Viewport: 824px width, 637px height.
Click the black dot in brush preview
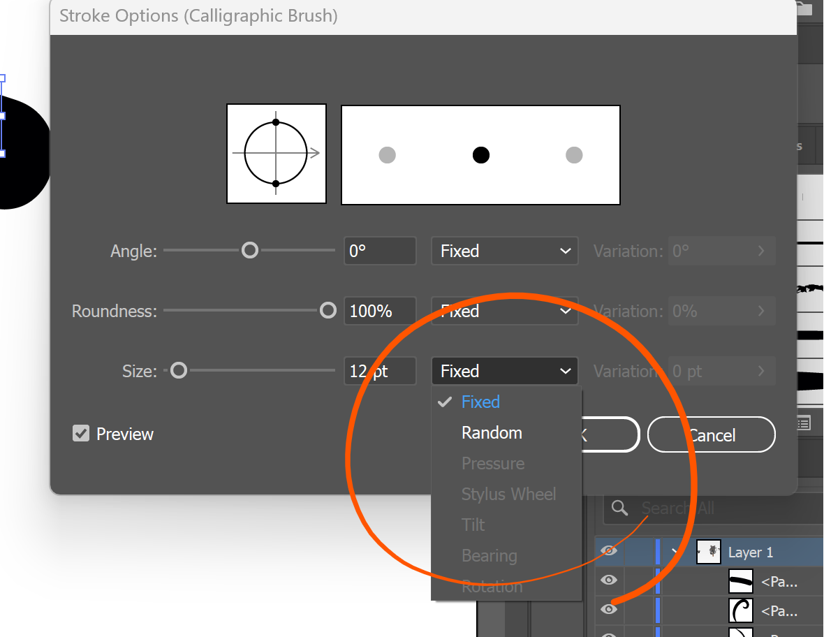click(480, 155)
